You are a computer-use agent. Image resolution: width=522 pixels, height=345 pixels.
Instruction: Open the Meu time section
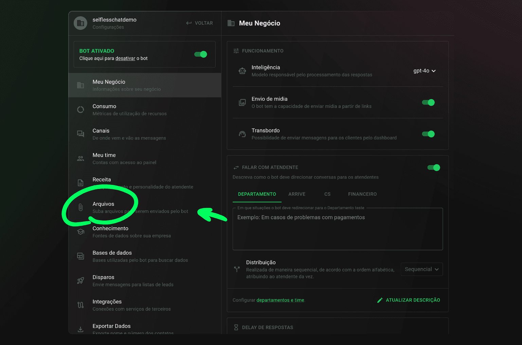[145, 158]
